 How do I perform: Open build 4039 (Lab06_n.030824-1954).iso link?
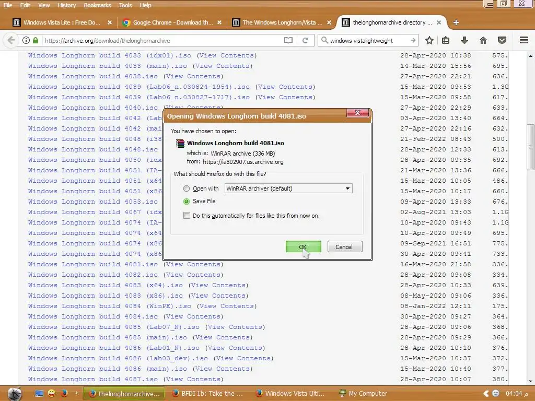click(139, 87)
